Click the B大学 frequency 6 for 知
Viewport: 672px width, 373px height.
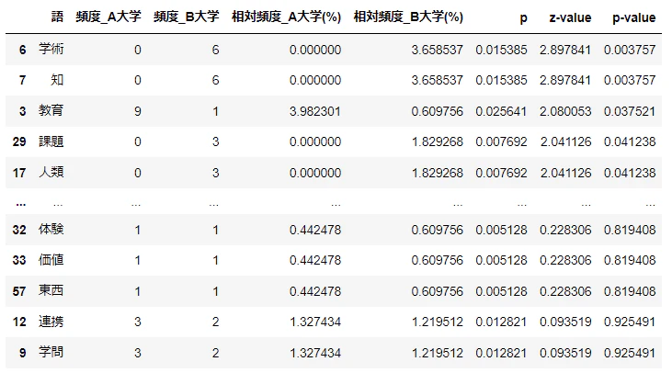(215, 81)
